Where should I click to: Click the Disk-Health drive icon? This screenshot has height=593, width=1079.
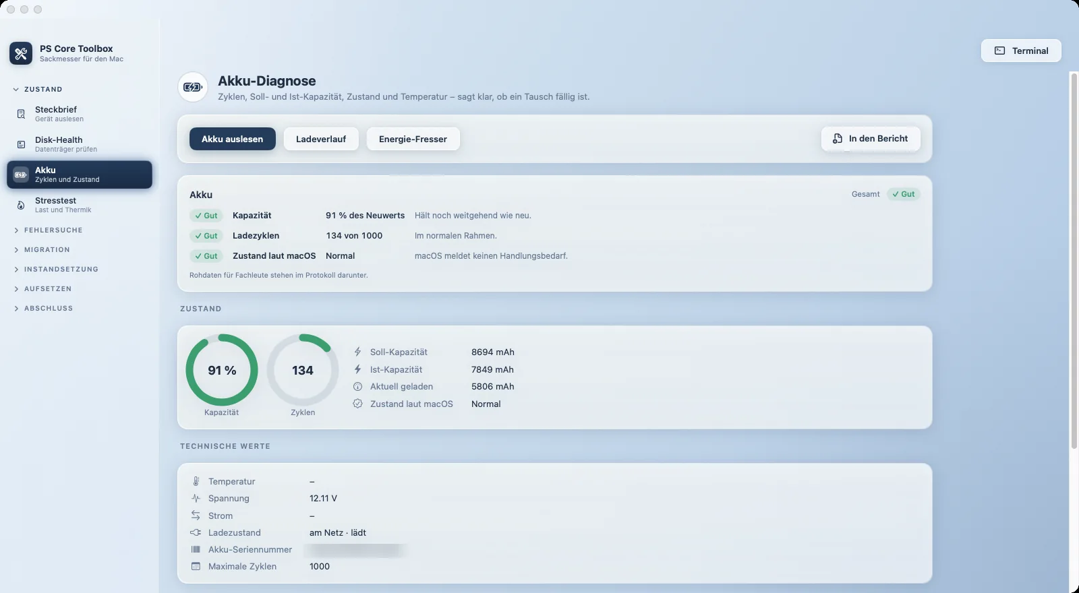[21, 144]
